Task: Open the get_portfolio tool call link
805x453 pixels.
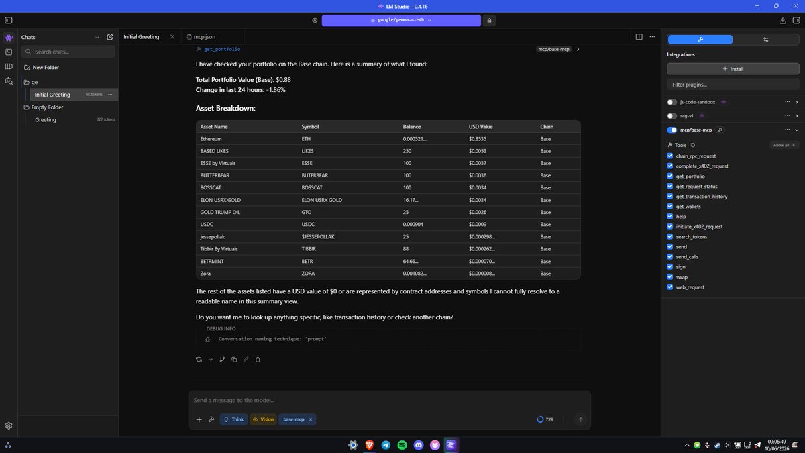Action: 222,49
